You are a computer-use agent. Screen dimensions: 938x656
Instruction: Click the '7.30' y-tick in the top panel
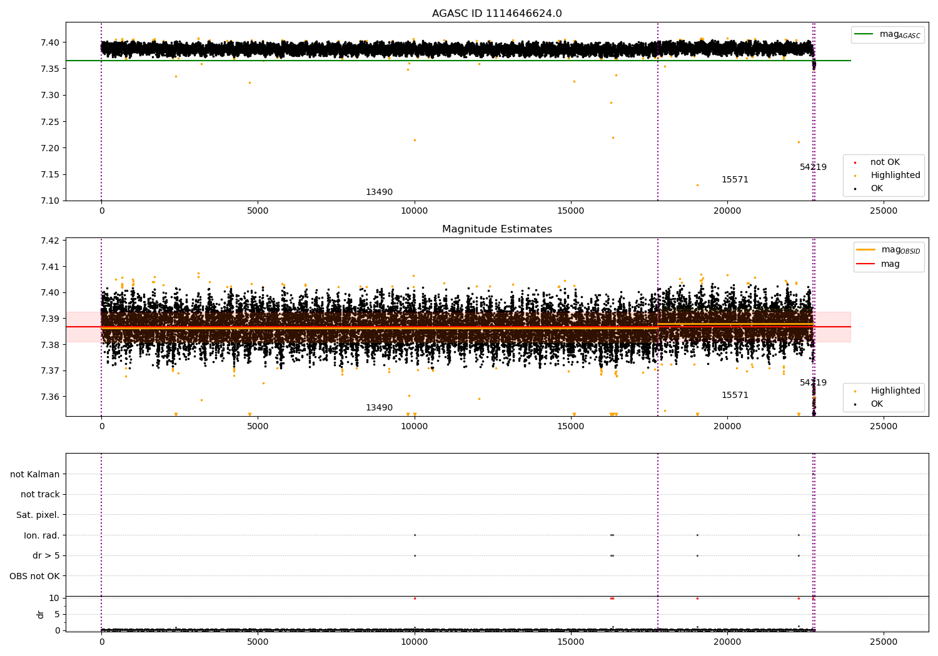coord(50,96)
